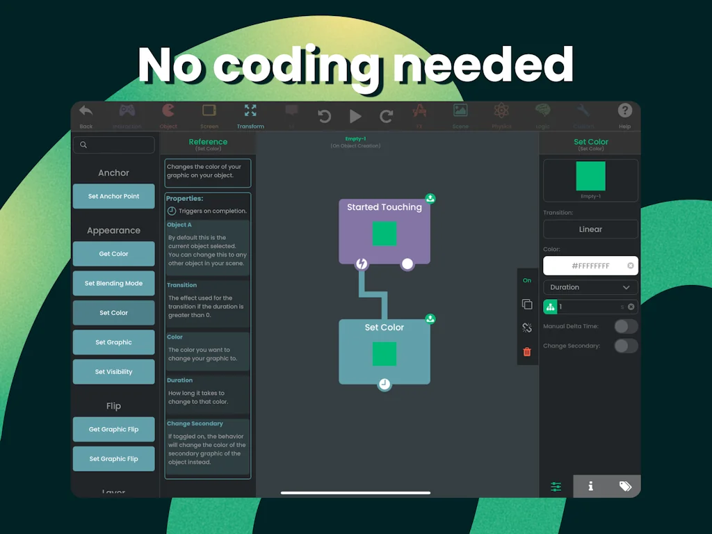Toggle the behavior On status label
The height and width of the screenshot is (534, 712).
pyautogui.click(x=527, y=280)
